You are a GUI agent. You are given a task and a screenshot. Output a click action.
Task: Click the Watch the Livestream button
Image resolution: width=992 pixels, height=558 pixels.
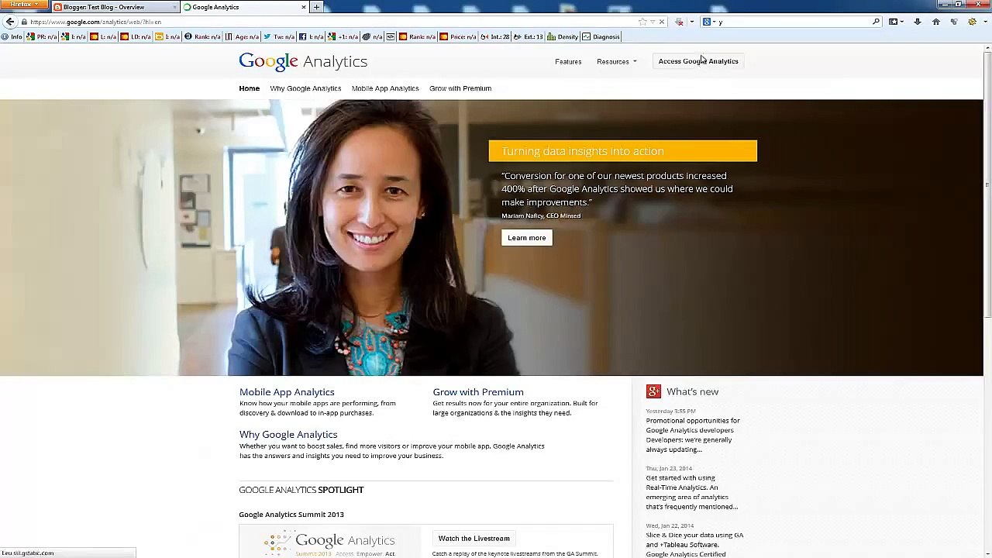pos(474,539)
